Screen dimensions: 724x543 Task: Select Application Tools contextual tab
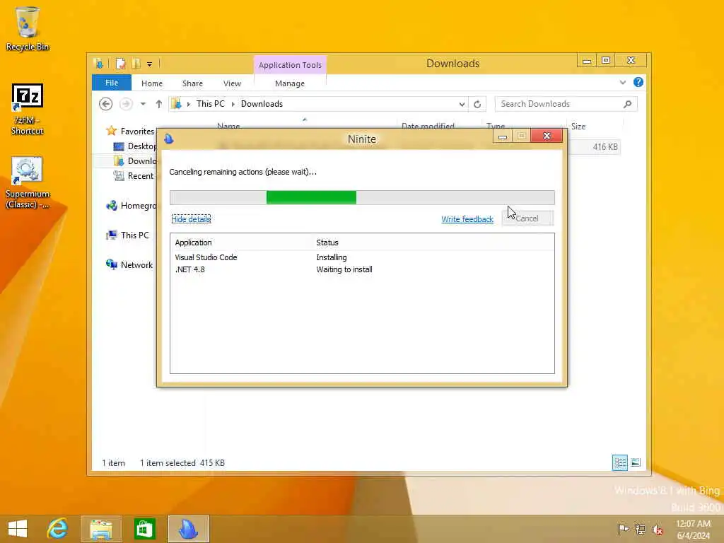pos(290,65)
